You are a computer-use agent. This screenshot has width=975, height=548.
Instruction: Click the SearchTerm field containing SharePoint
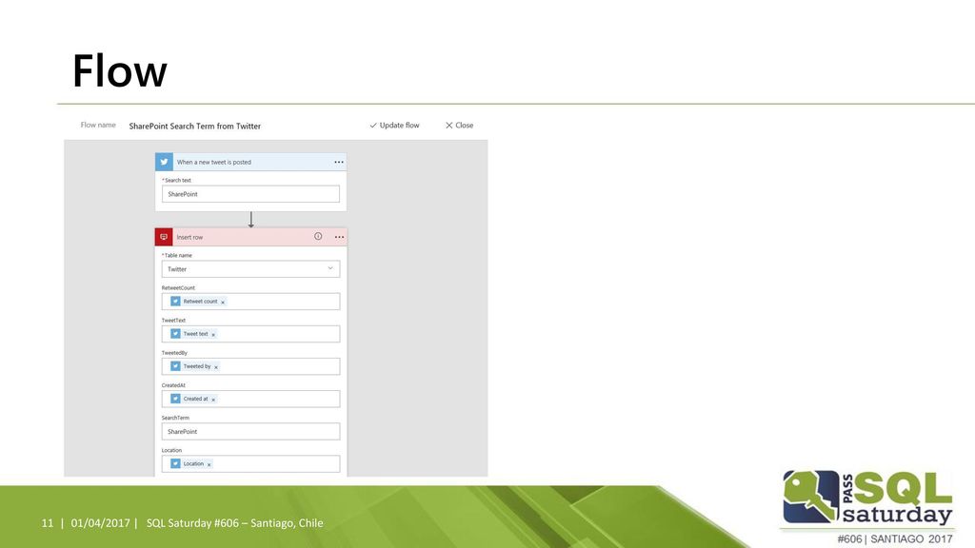250,431
